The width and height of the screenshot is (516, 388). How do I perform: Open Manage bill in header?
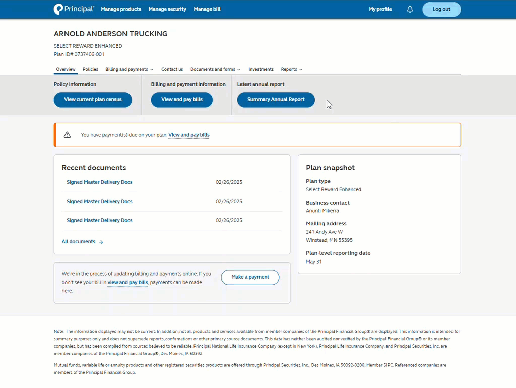click(207, 9)
